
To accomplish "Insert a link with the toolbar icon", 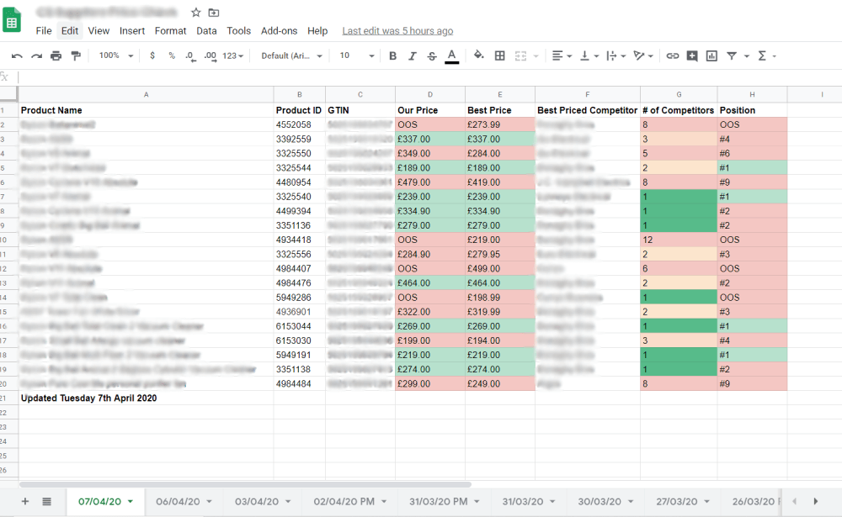I will click(x=672, y=55).
